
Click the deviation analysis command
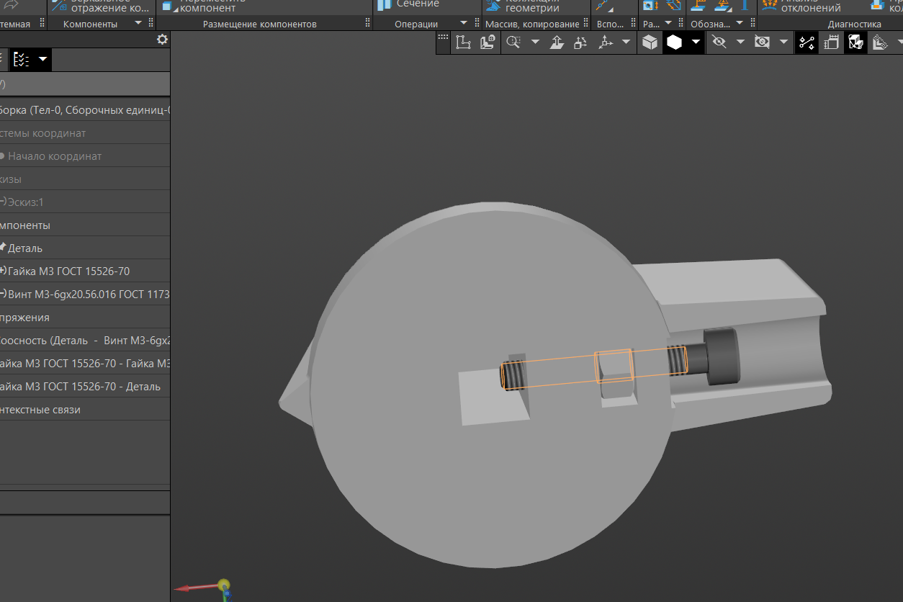coord(801,6)
